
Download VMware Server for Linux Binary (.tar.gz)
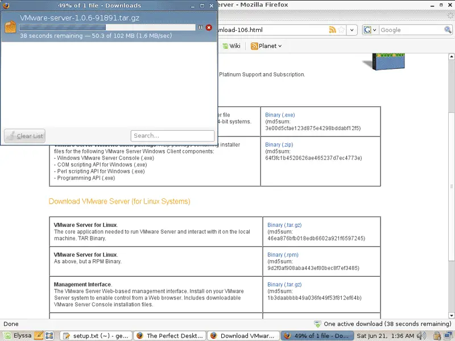[284, 225]
